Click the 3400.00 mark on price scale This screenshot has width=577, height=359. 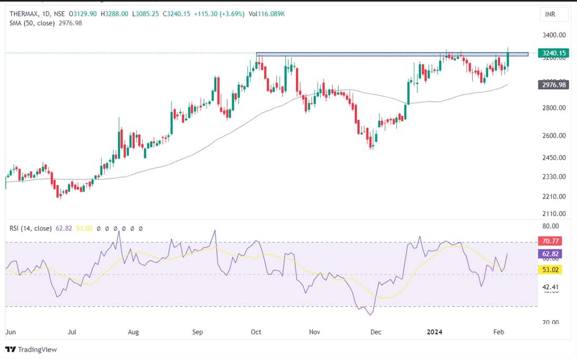pos(554,35)
